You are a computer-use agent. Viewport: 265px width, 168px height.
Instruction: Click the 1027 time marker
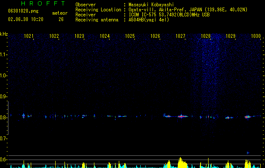coord(180,36)
